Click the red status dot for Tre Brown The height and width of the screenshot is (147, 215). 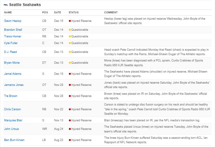pos(70,96)
